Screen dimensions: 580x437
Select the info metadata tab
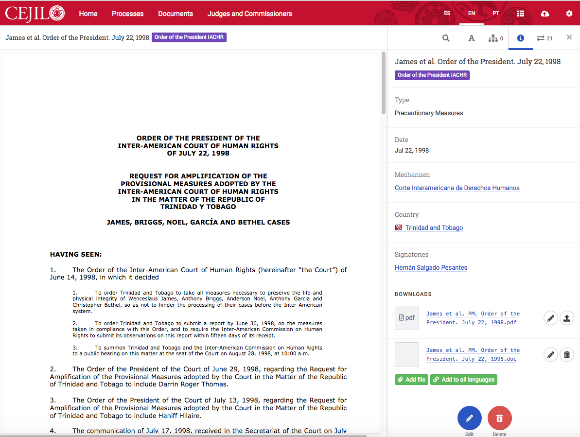click(521, 38)
